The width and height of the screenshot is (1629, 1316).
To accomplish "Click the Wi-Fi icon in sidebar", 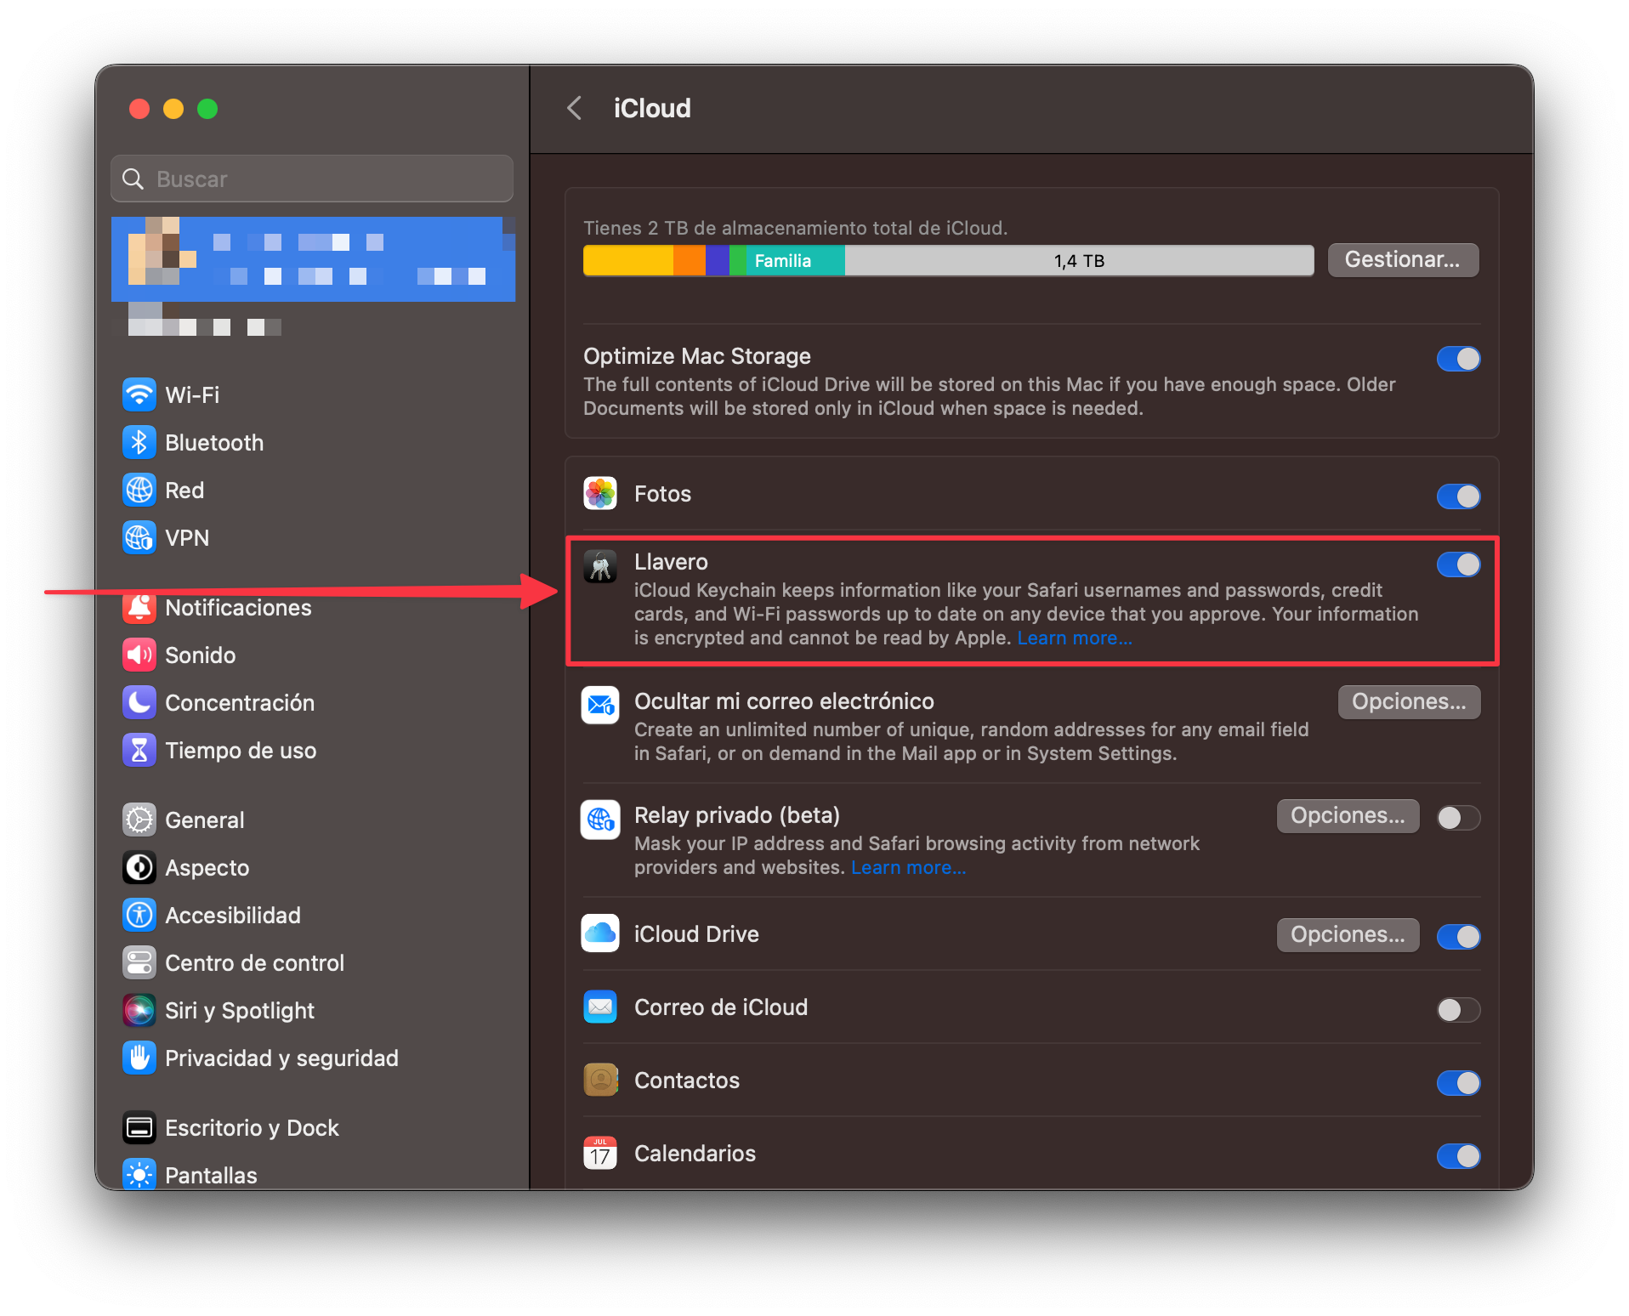I will (139, 394).
